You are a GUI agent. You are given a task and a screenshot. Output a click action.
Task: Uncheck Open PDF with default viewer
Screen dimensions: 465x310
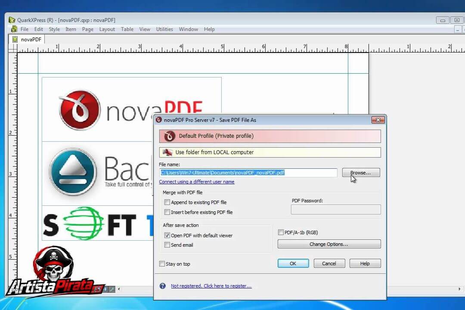point(167,235)
